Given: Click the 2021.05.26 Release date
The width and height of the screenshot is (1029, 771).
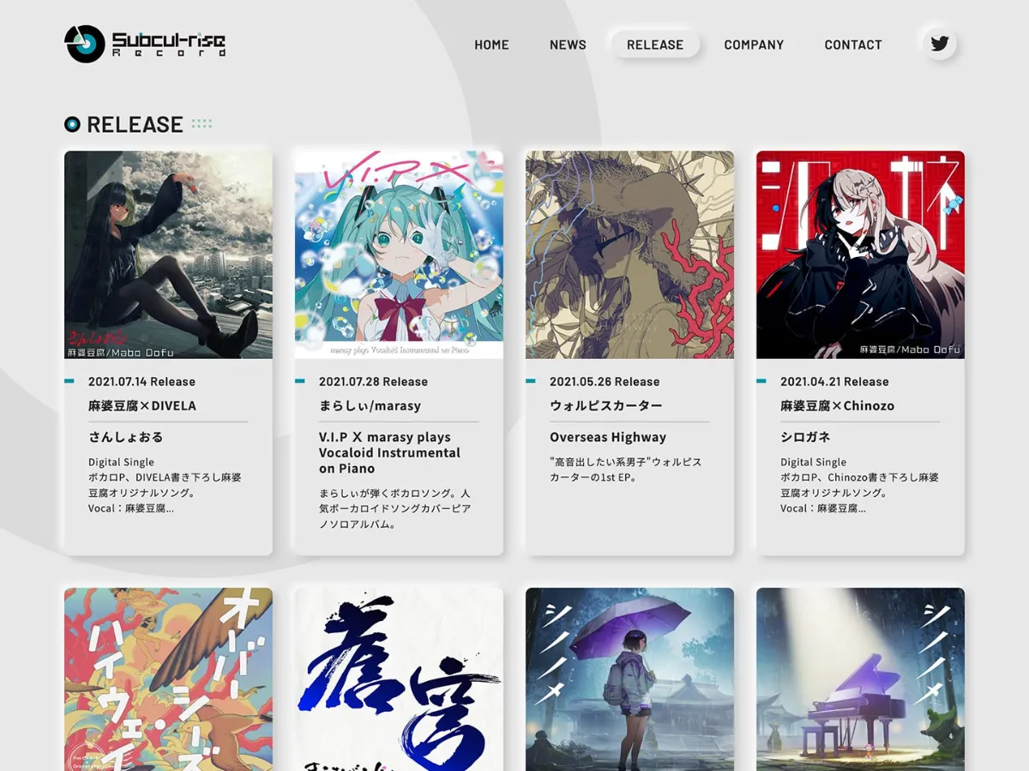Looking at the screenshot, I should 605,381.
